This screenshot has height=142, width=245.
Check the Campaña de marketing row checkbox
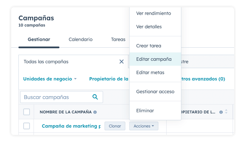27,126
